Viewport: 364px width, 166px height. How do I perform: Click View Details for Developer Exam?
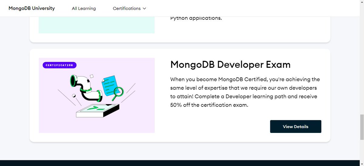[x=295, y=127]
